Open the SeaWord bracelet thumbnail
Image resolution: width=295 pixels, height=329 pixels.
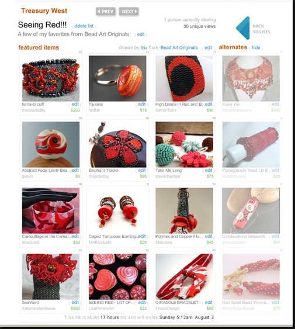coord(51,277)
